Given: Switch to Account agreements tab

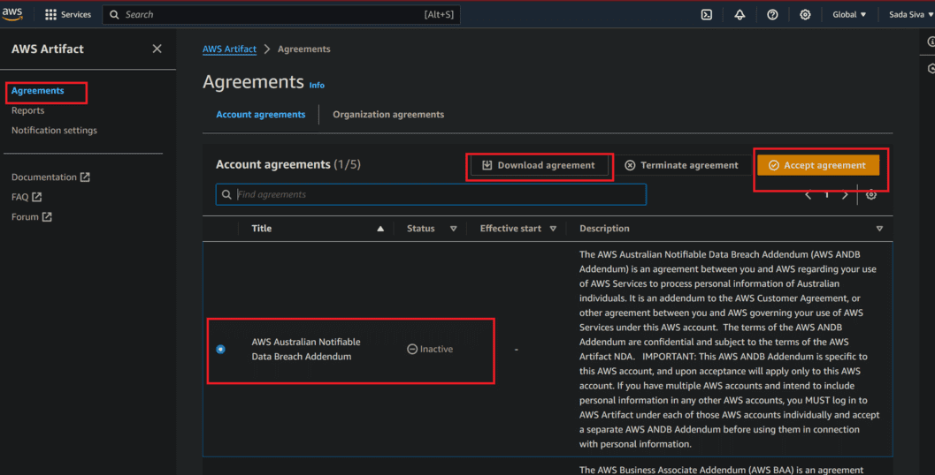Looking at the screenshot, I should pyautogui.click(x=261, y=114).
